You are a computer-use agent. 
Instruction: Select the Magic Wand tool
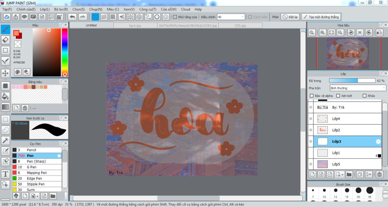(x=5, y=140)
